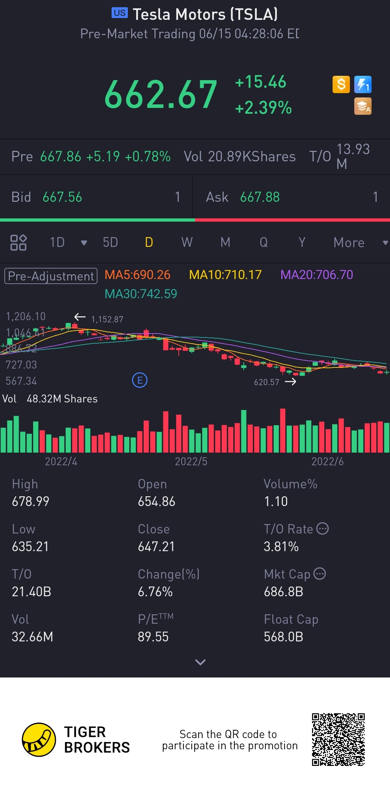Tap the green bid ratio bar
The image size is (390, 802).
(x=97, y=220)
